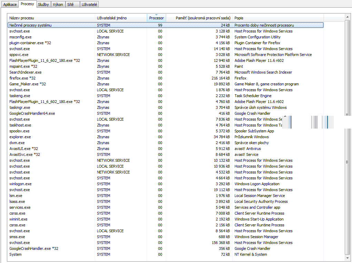Click the scrollbar up arrow
The height and width of the screenshot is (263, 352).
[348, 16]
